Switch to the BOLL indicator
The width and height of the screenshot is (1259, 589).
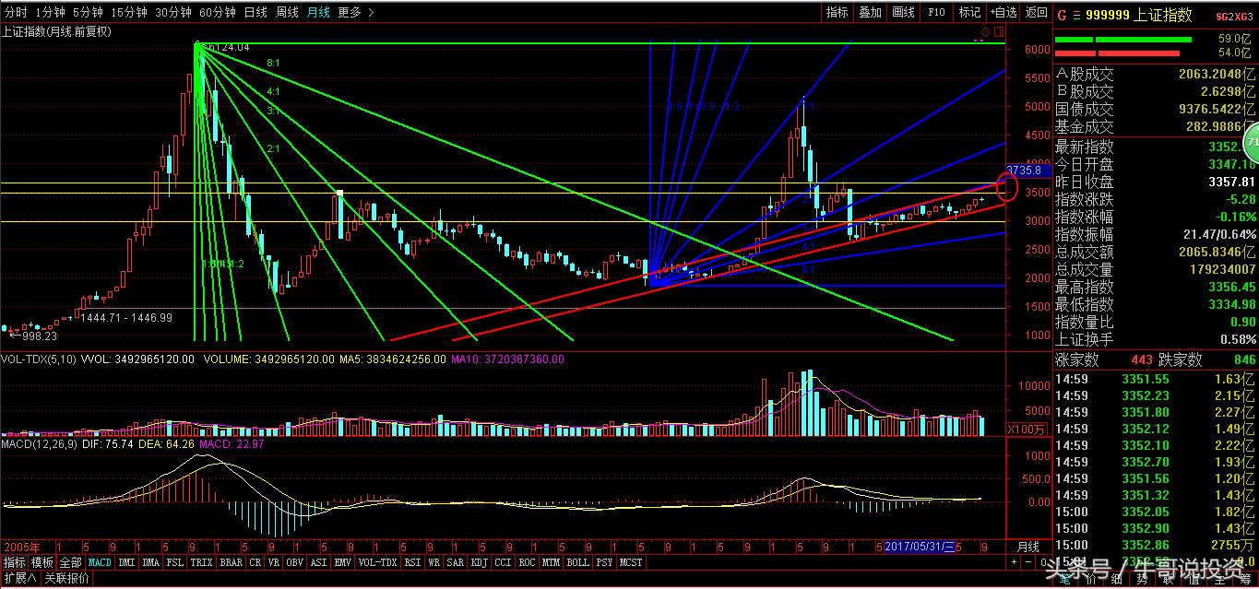pos(578,562)
